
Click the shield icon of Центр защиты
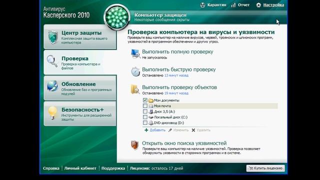pyautogui.click(x=53, y=37)
